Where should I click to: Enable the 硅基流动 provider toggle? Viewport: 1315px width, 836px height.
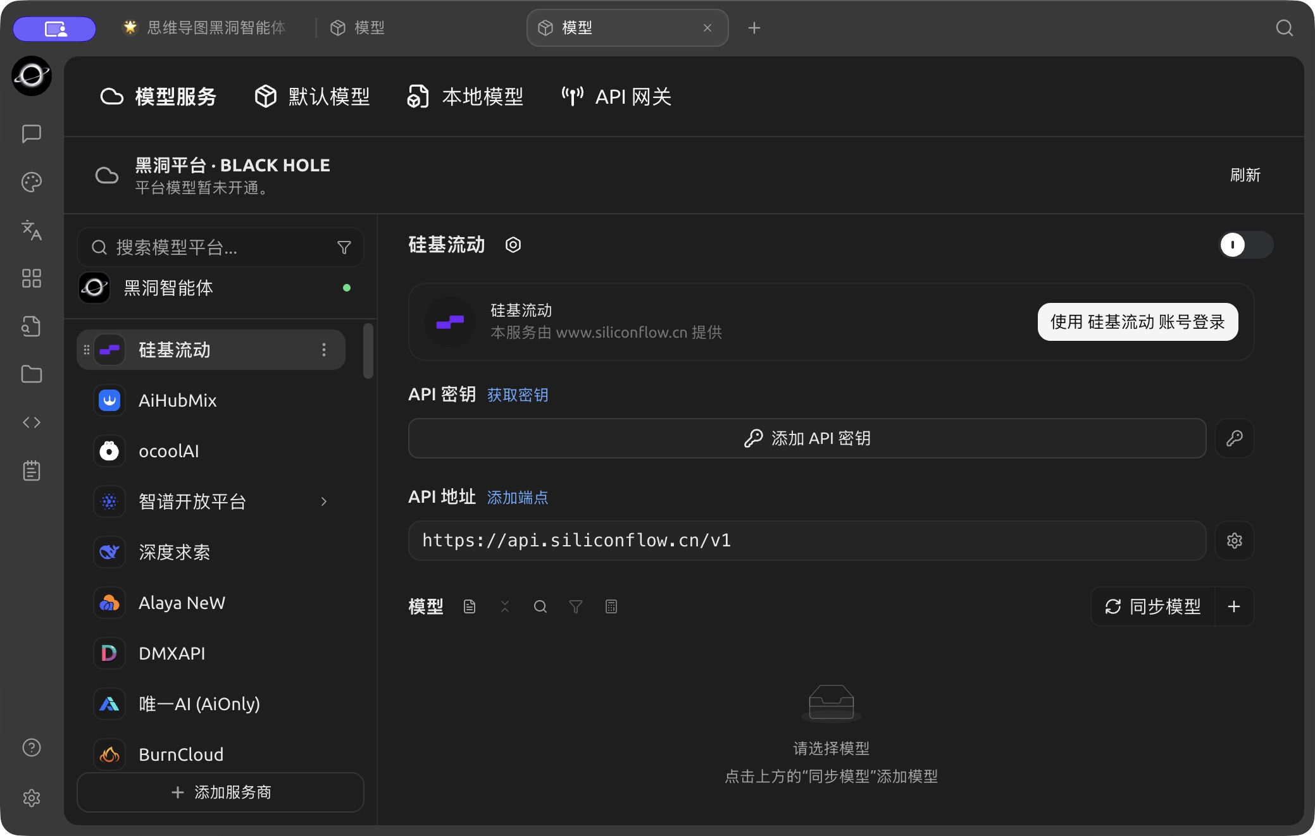pyautogui.click(x=1246, y=245)
